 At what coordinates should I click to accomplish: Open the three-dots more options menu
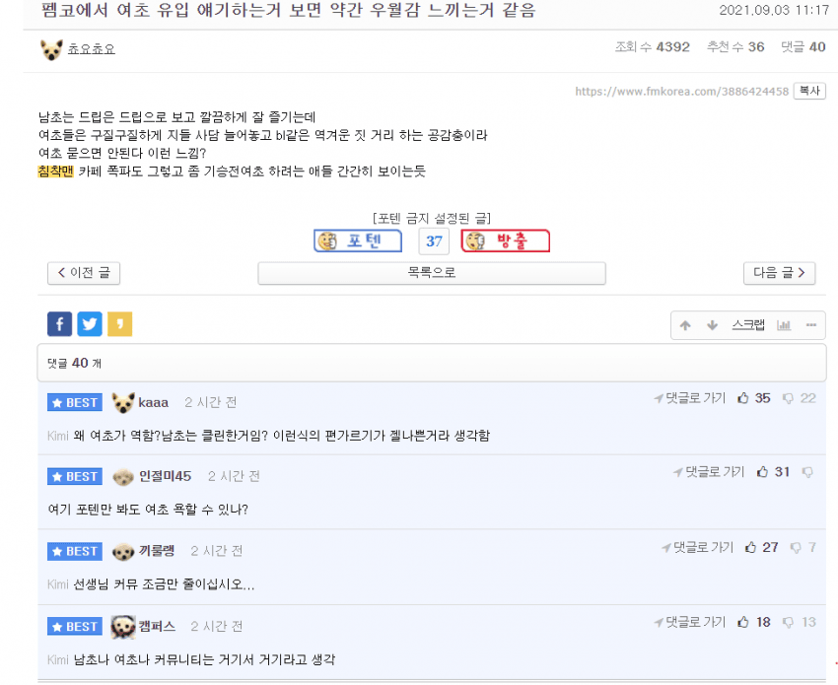(811, 325)
